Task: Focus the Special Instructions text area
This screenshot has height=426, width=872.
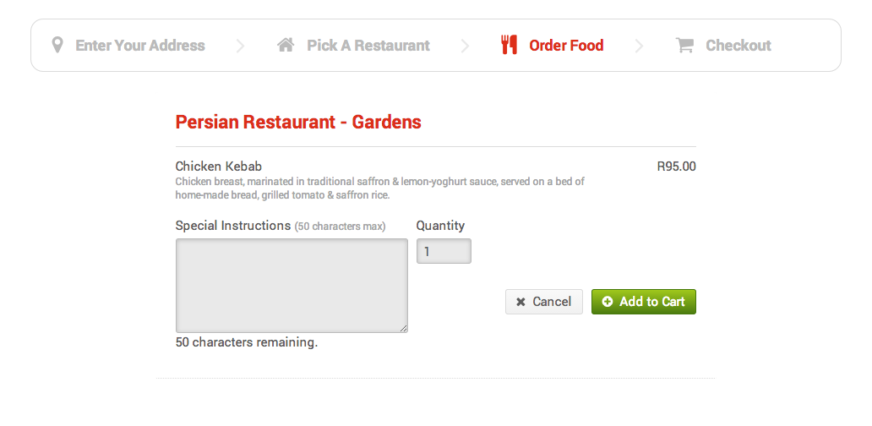Action: click(x=292, y=285)
